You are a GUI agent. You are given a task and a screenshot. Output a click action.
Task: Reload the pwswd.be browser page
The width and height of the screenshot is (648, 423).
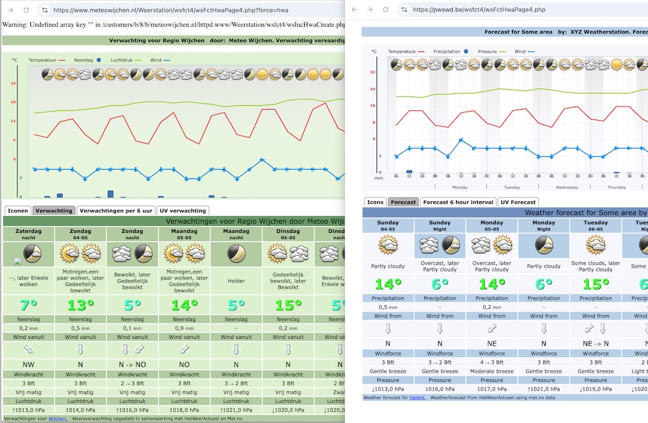tap(386, 10)
